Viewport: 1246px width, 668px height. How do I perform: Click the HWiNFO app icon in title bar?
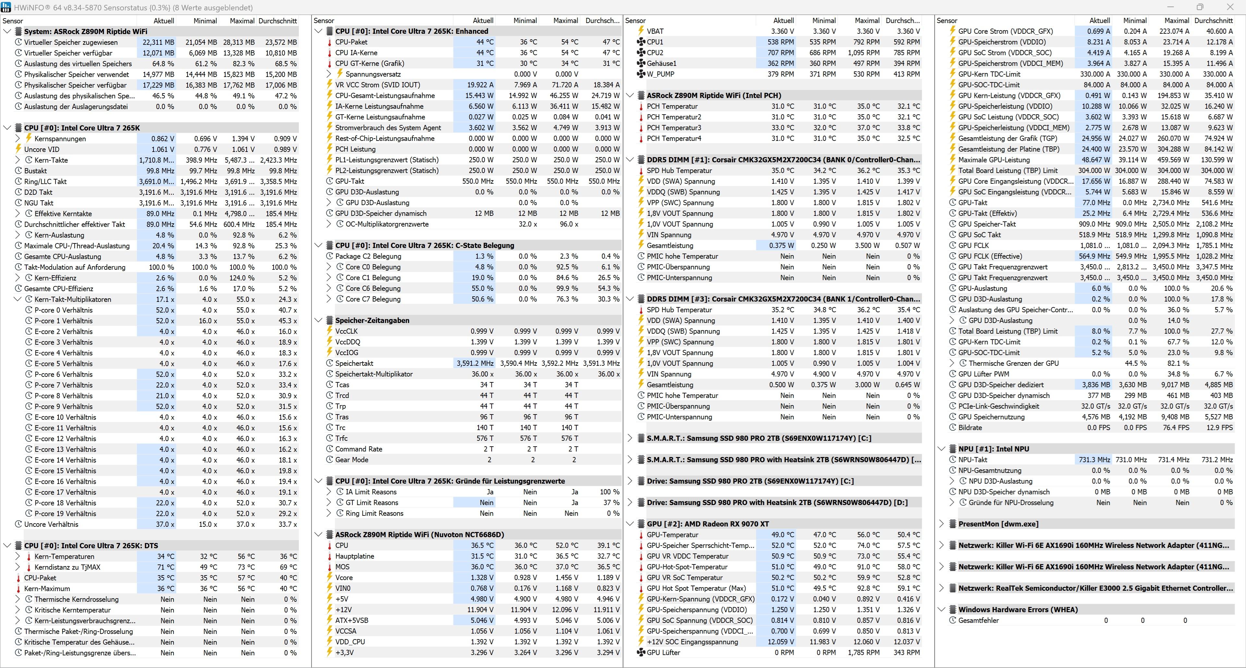(6, 7)
